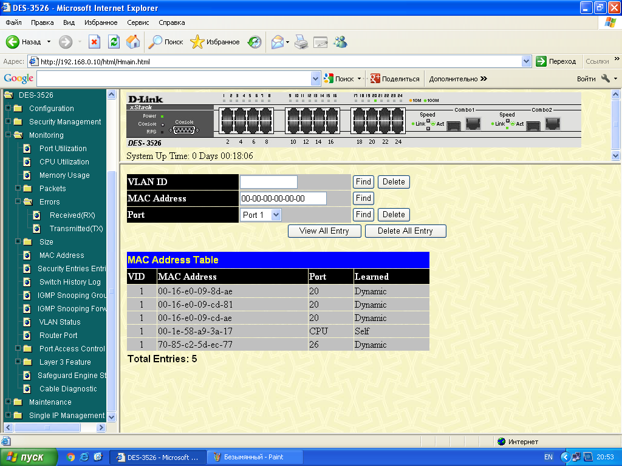The width and height of the screenshot is (622, 466).
Task: Click Войти in Google toolbar
Action: (x=586, y=79)
